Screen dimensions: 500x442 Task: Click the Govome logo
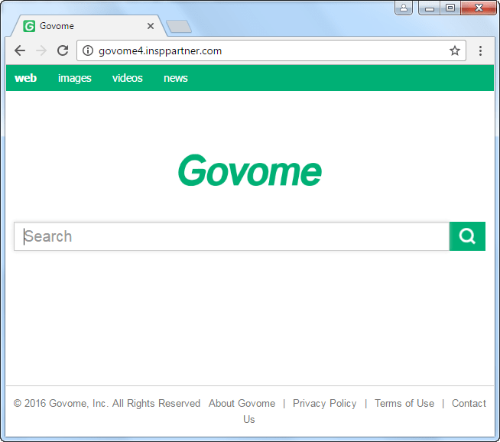coord(250,171)
